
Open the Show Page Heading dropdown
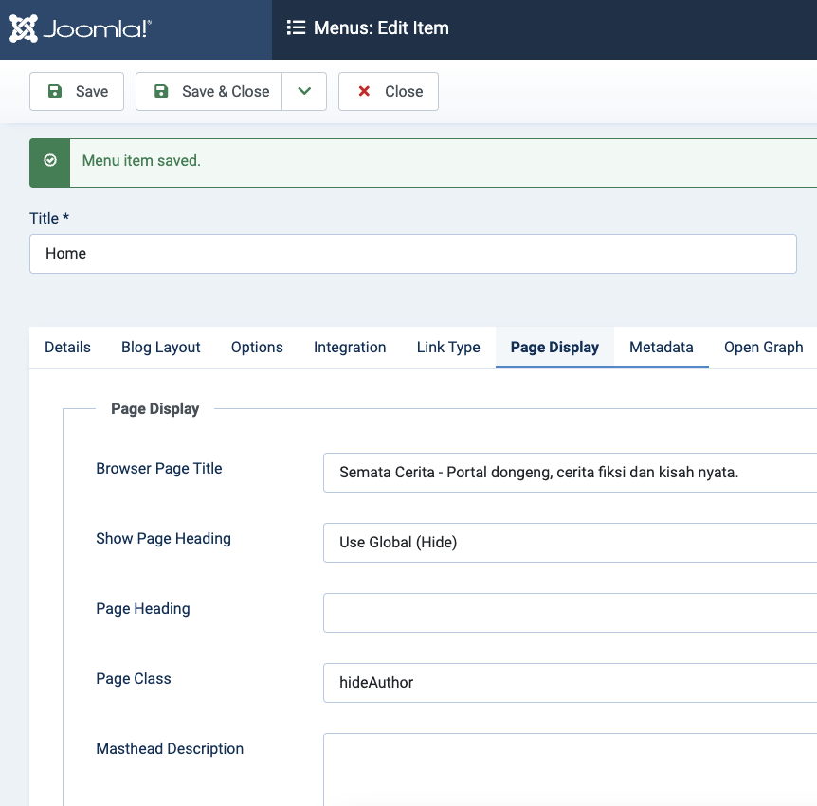569,543
